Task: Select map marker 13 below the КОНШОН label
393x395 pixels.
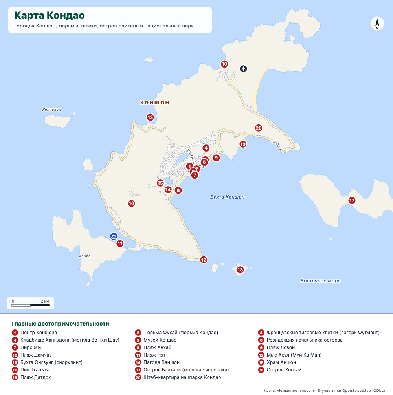Action: pyautogui.click(x=150, y=117)
